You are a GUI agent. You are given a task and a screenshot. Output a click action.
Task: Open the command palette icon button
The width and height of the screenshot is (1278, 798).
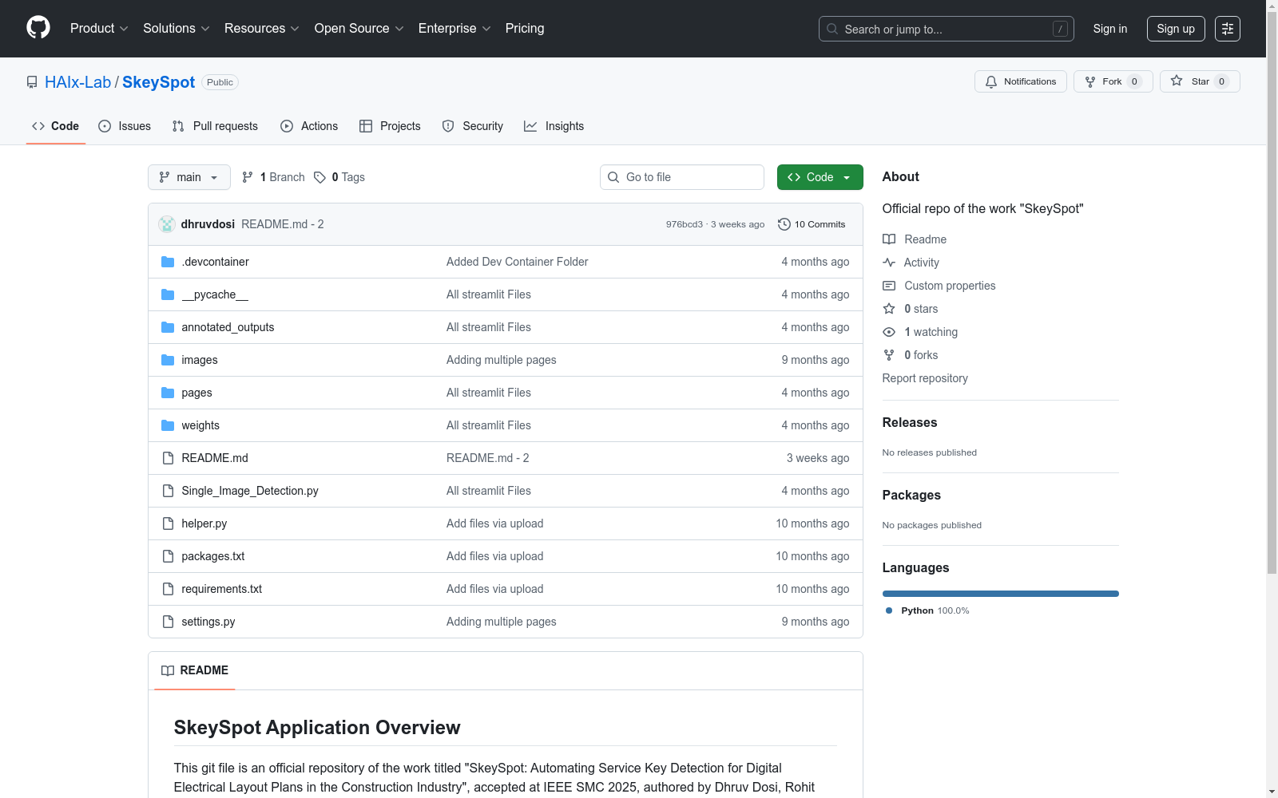click(x=1227, y=29)
